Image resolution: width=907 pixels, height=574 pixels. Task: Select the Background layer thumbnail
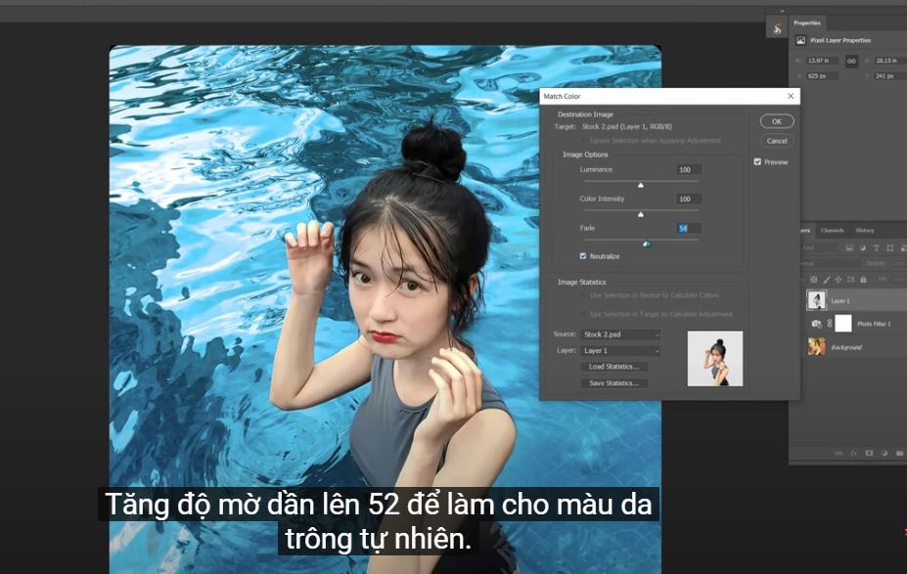tap(816, 347)
